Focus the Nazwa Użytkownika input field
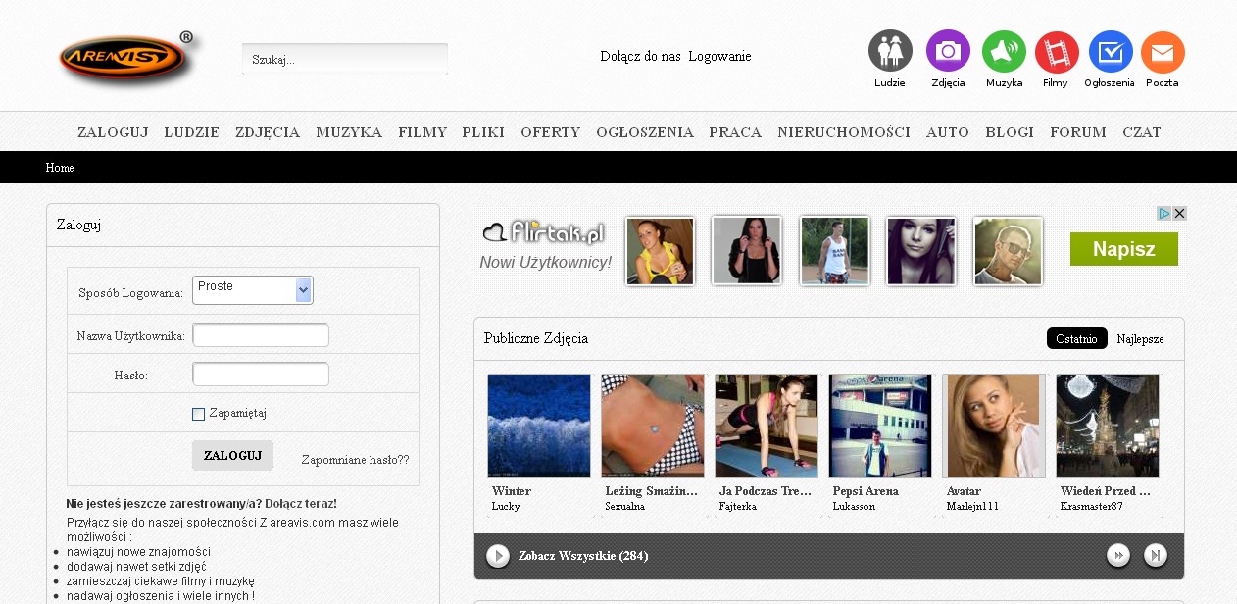 tap(261, 335)
